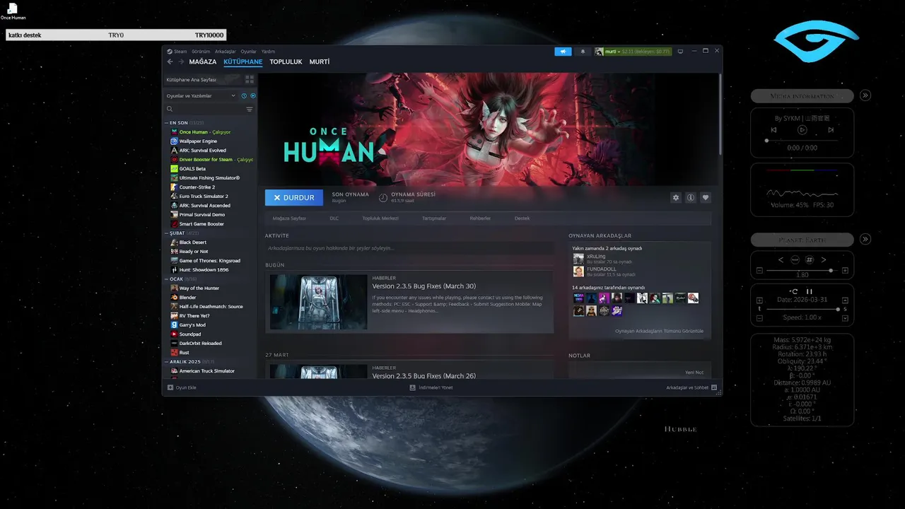Open advanced library filter options icon
Viewport: 905px width, 509px height.
pos(250,109)
